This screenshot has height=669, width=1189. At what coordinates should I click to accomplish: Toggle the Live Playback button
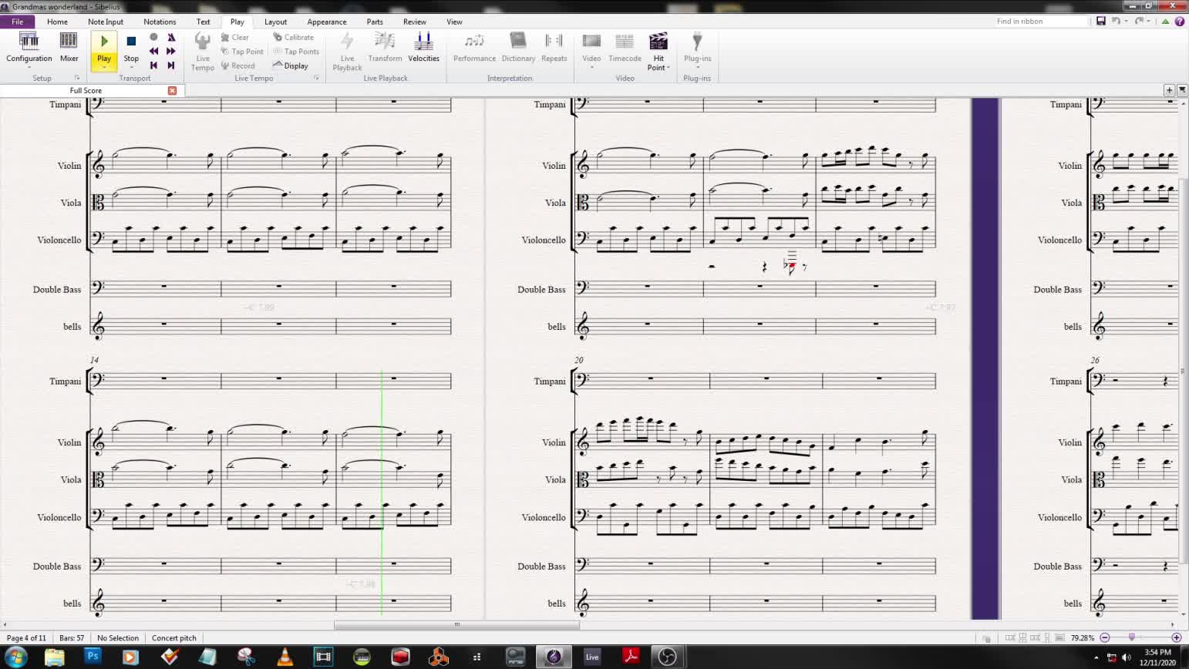pos(347,51)
